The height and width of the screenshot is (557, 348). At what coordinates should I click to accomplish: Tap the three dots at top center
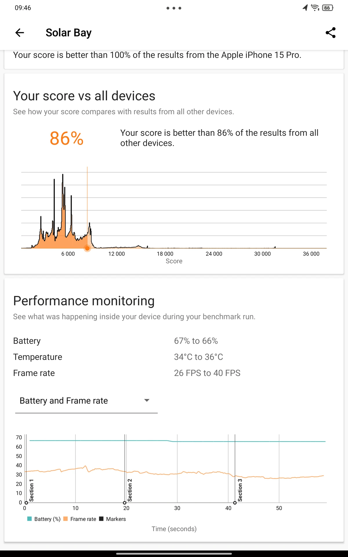pyautogui.click(x=174, y=8)
